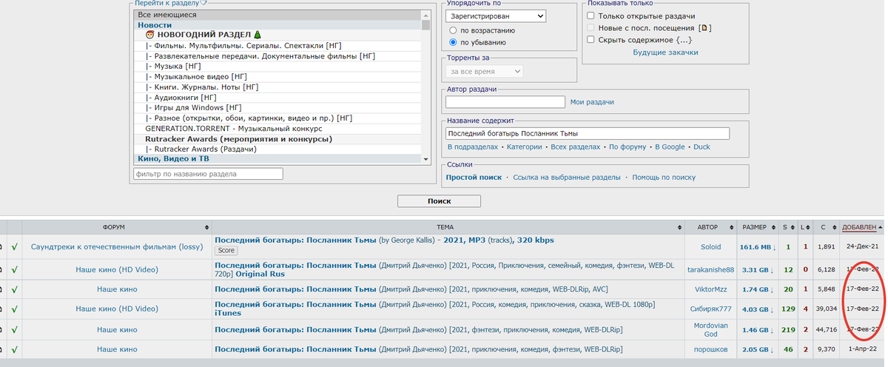Open 'Ссылка на выбранные разделы' link
888x367 pixels.
tap(567, 178)
